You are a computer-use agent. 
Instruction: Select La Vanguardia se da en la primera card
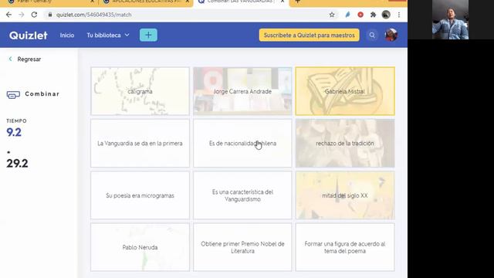click(x=140, y=143)
